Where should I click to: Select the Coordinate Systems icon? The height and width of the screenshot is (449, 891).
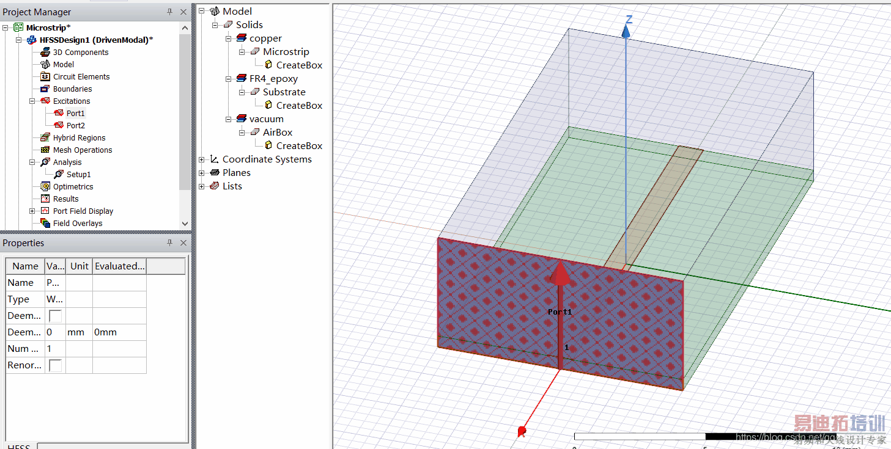(214, 159)
